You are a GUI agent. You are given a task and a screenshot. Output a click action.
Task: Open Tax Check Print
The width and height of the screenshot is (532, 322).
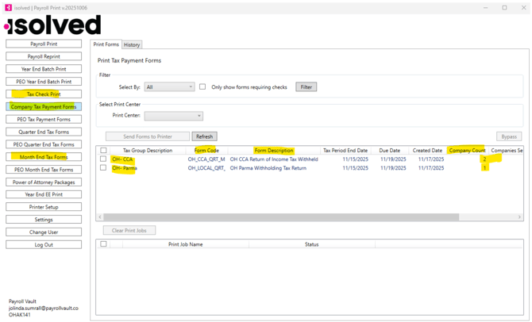pos(44,94)
